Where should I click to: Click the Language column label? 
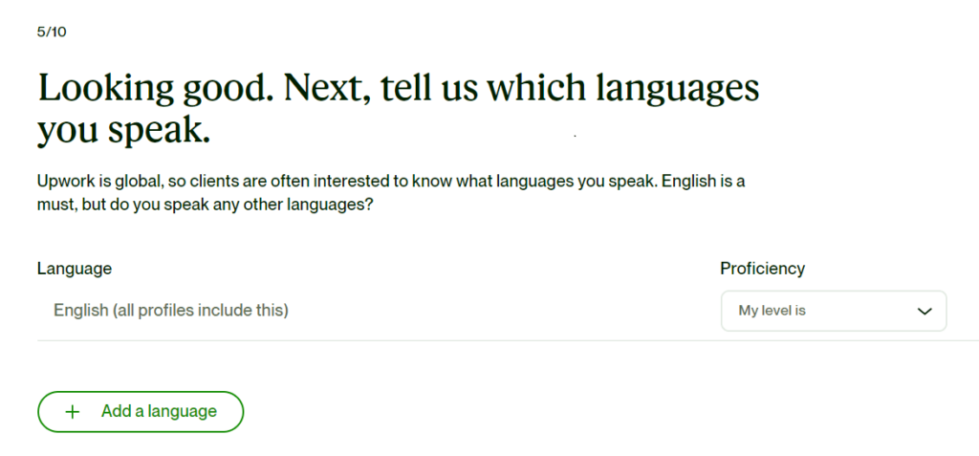[75, 269]
